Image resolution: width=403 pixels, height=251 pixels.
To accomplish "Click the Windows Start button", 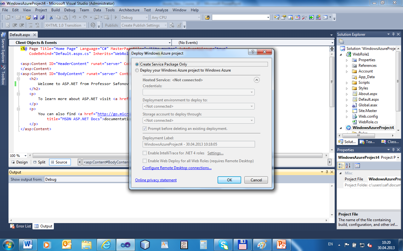I will pyautogui.click(x=9, y=244).
